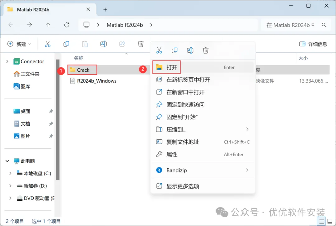Click the Rename icon in the context menu
Viewport: 336px width, 226px height.
pos(190,50)
